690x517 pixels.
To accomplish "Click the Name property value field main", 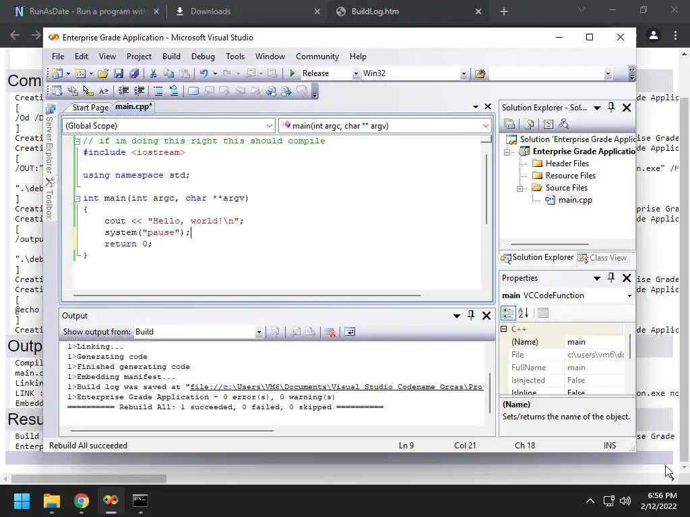I will [x=594, y=341].
